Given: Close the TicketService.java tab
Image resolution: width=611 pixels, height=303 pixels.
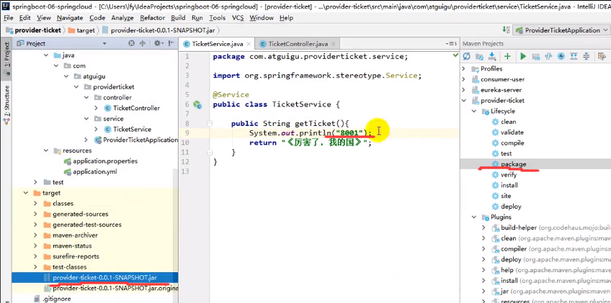Looking at the screenshot, I should pyautogui.click(x=248, y=44).
